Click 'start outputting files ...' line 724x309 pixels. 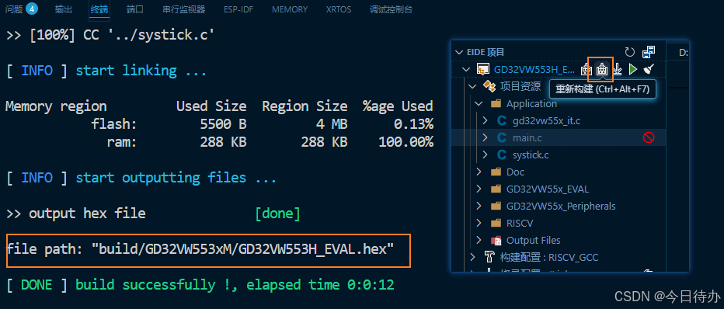tap(176, 178)
